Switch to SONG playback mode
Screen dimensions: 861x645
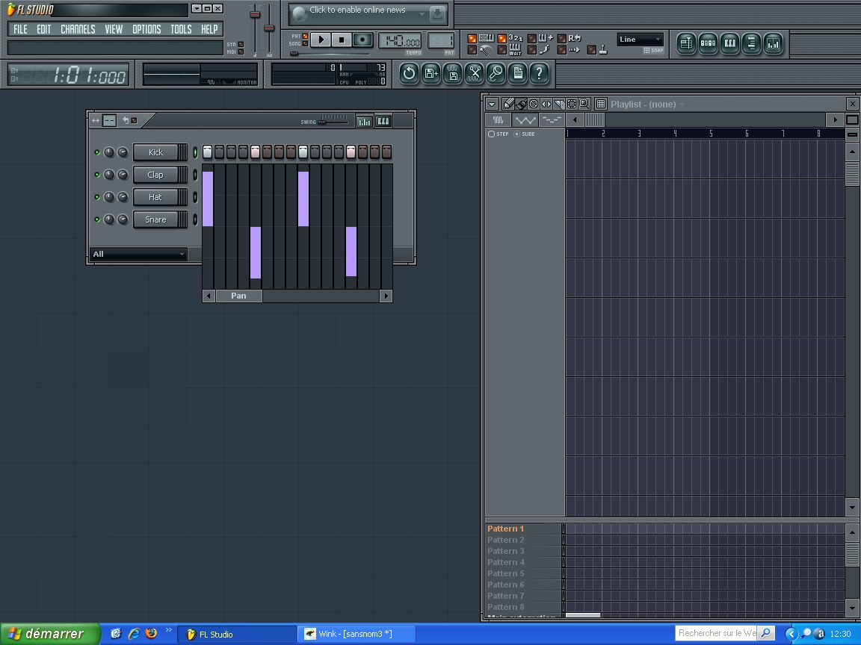click(305, 43)
